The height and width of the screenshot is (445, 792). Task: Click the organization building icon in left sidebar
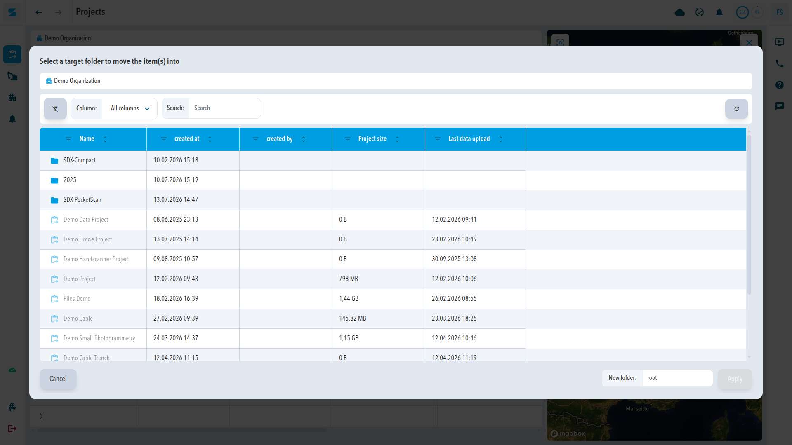[x=12, y=98]
